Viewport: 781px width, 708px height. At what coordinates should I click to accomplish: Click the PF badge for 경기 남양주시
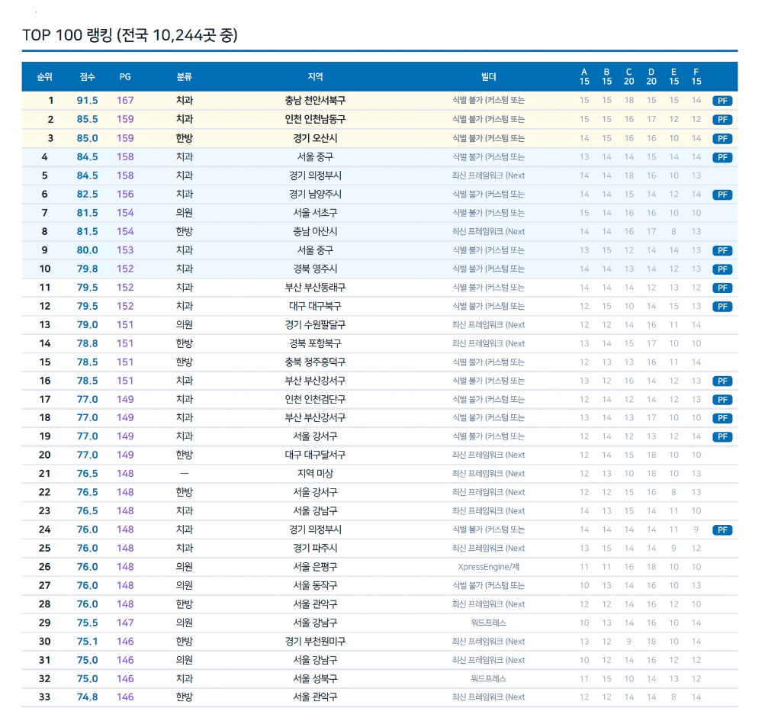click(722, 195)
